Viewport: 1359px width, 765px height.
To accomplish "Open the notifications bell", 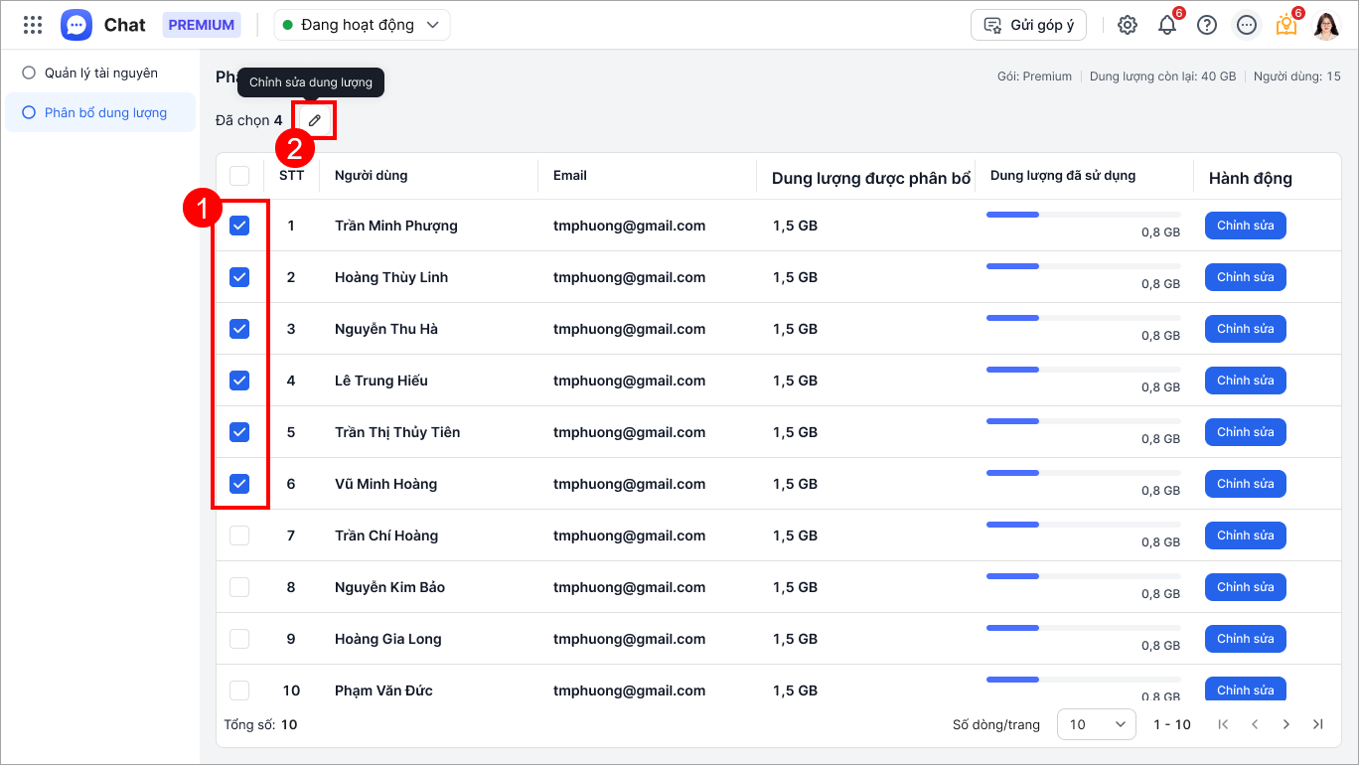I will click(x=1167, y=25).
